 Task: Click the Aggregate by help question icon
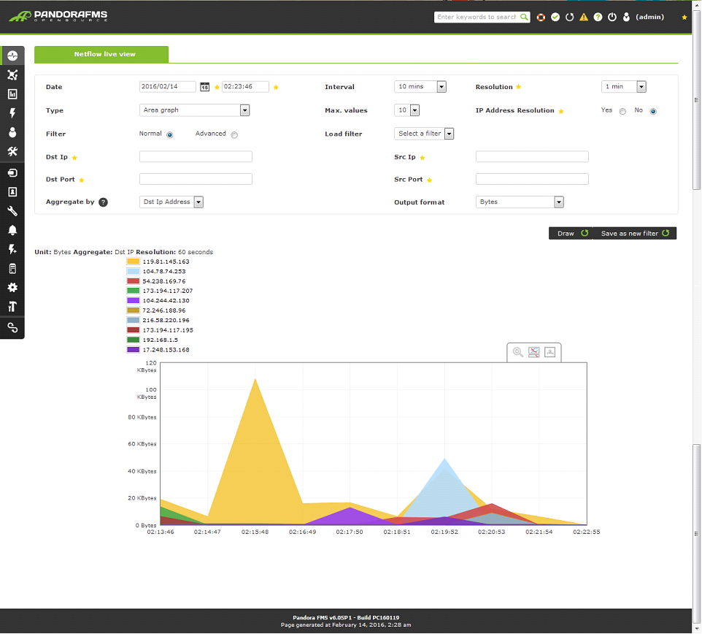(x=103, y=202)
